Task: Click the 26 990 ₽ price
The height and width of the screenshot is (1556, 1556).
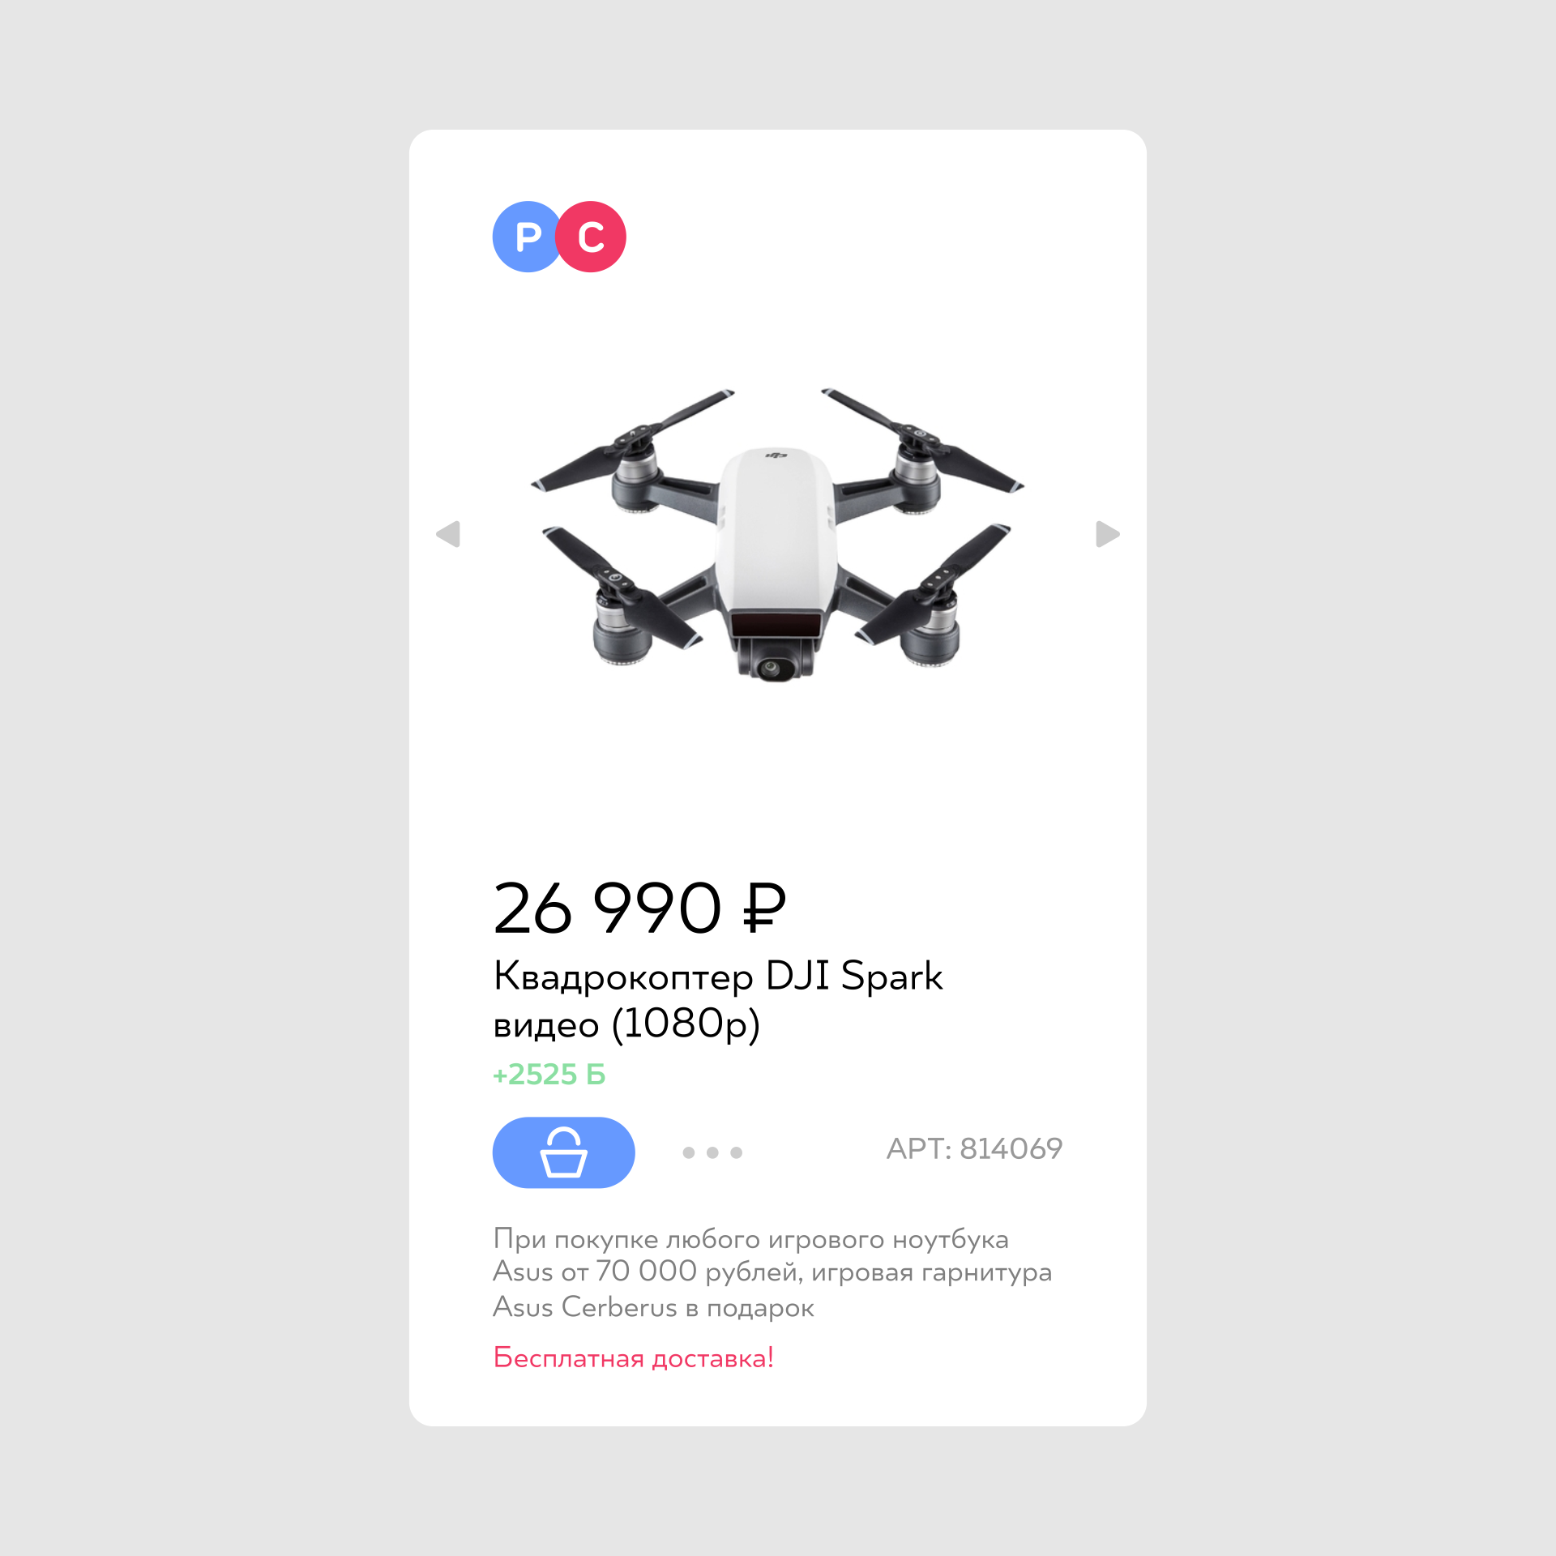Action: pos(639,908)
